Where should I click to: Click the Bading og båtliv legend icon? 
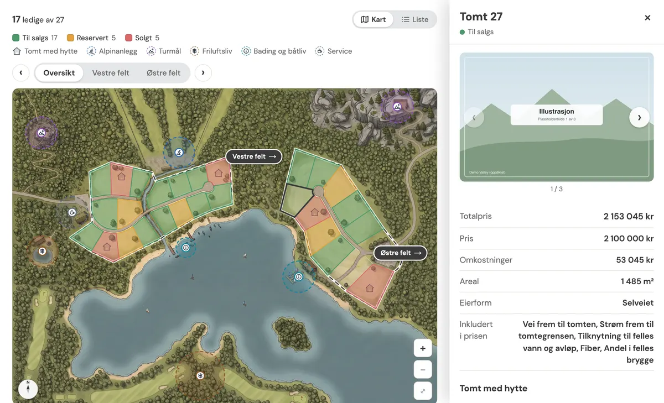246,51
